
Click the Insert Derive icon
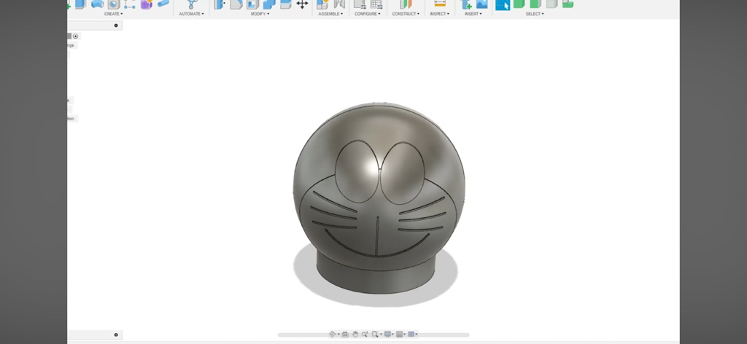coord(466,4)
